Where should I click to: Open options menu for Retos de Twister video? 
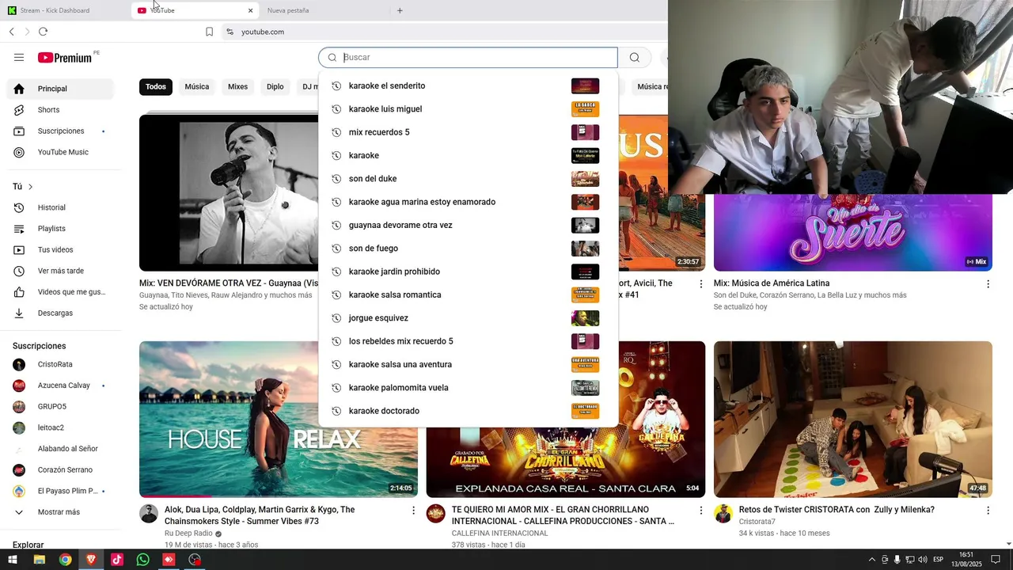988,511
